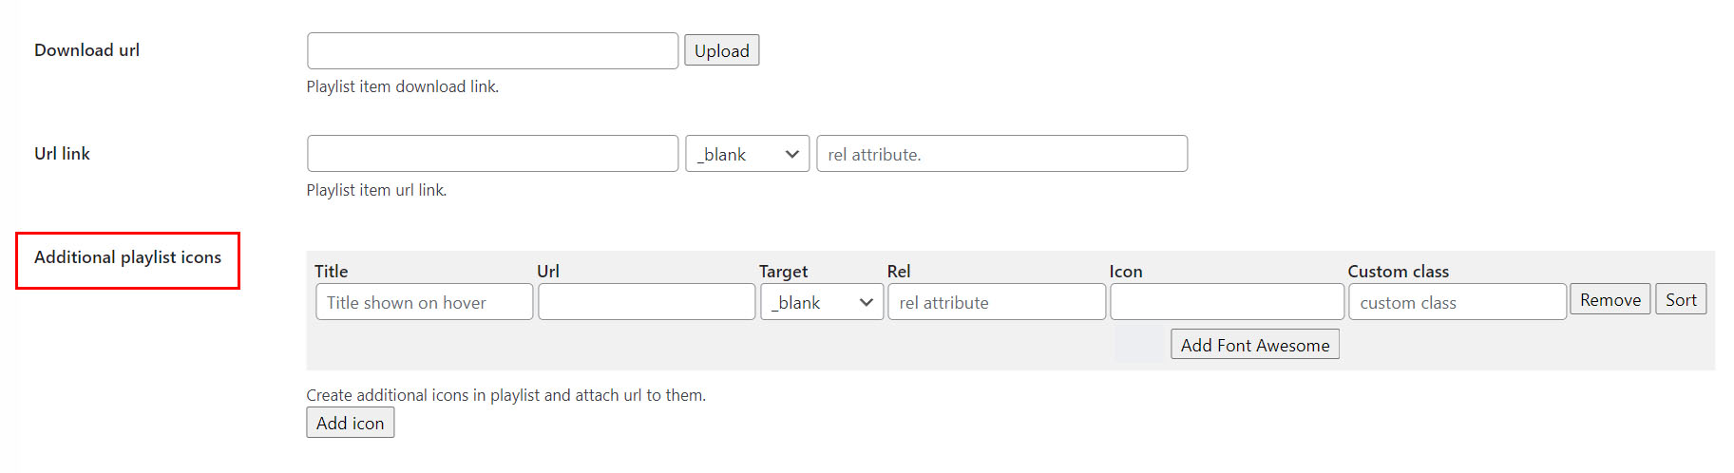The width and height of the screenshot is (1734, 473).
Task: Focus the Icon text input
Action: coord(1226,302)
